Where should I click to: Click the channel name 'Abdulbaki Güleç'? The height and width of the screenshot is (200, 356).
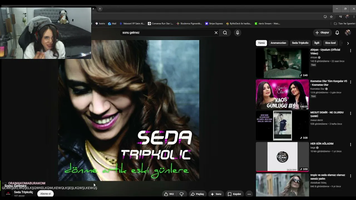(x=318, y=183)
